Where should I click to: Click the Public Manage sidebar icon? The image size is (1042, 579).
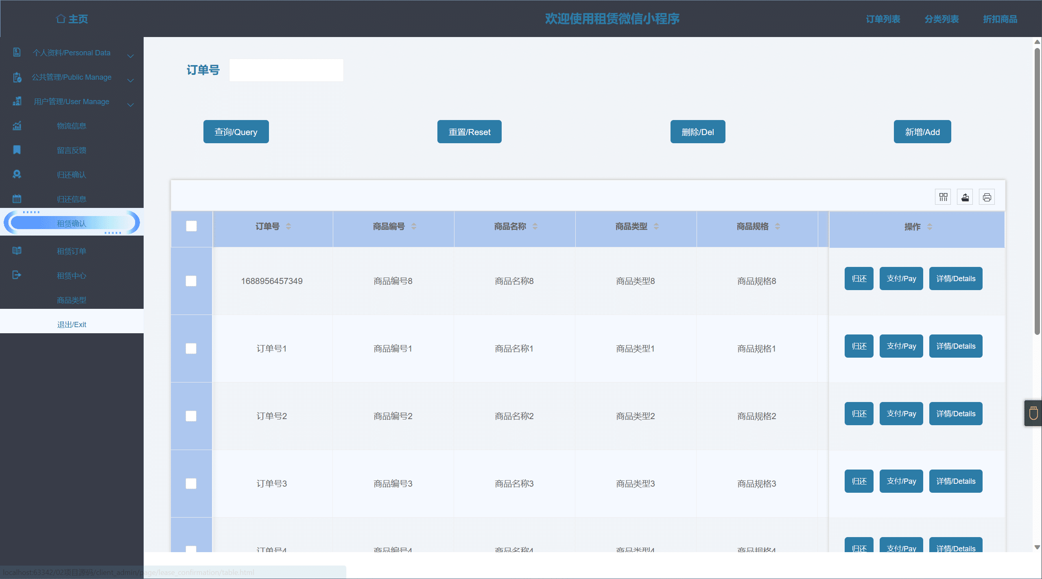(x=17, y=77)
